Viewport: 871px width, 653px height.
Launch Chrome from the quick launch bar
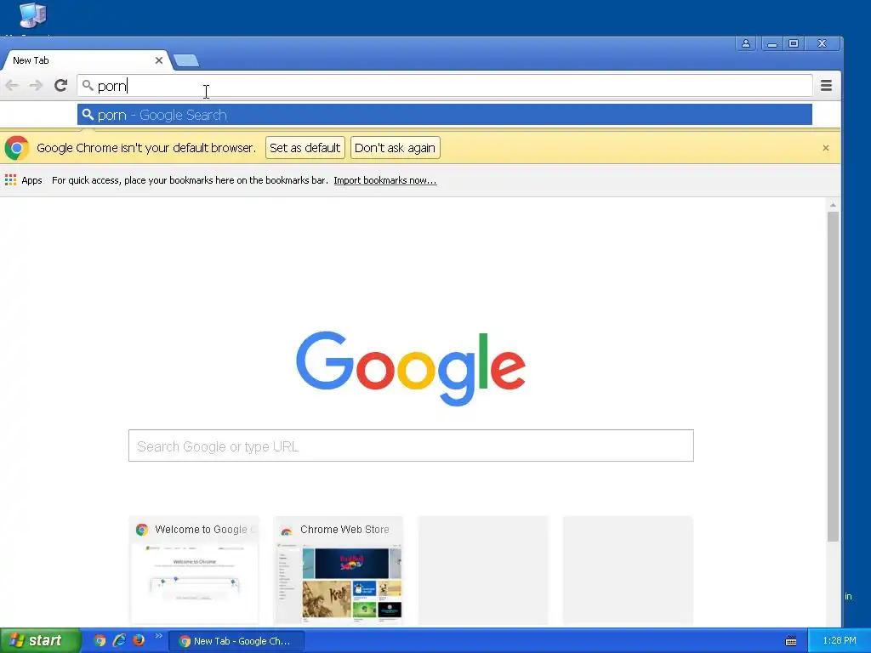pos(100,641)
